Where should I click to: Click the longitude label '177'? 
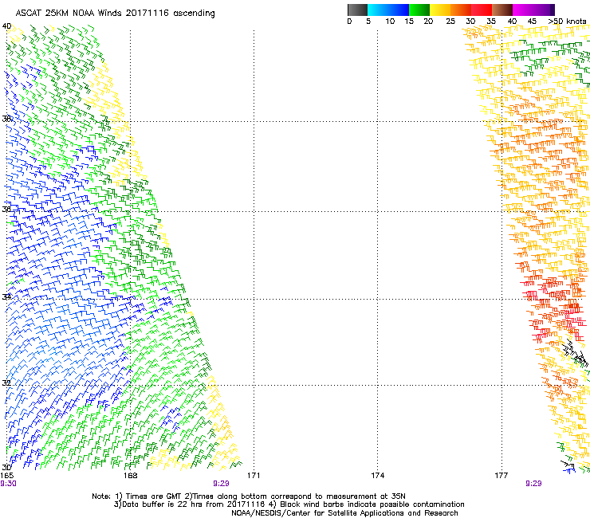click(x=501, y=476)
